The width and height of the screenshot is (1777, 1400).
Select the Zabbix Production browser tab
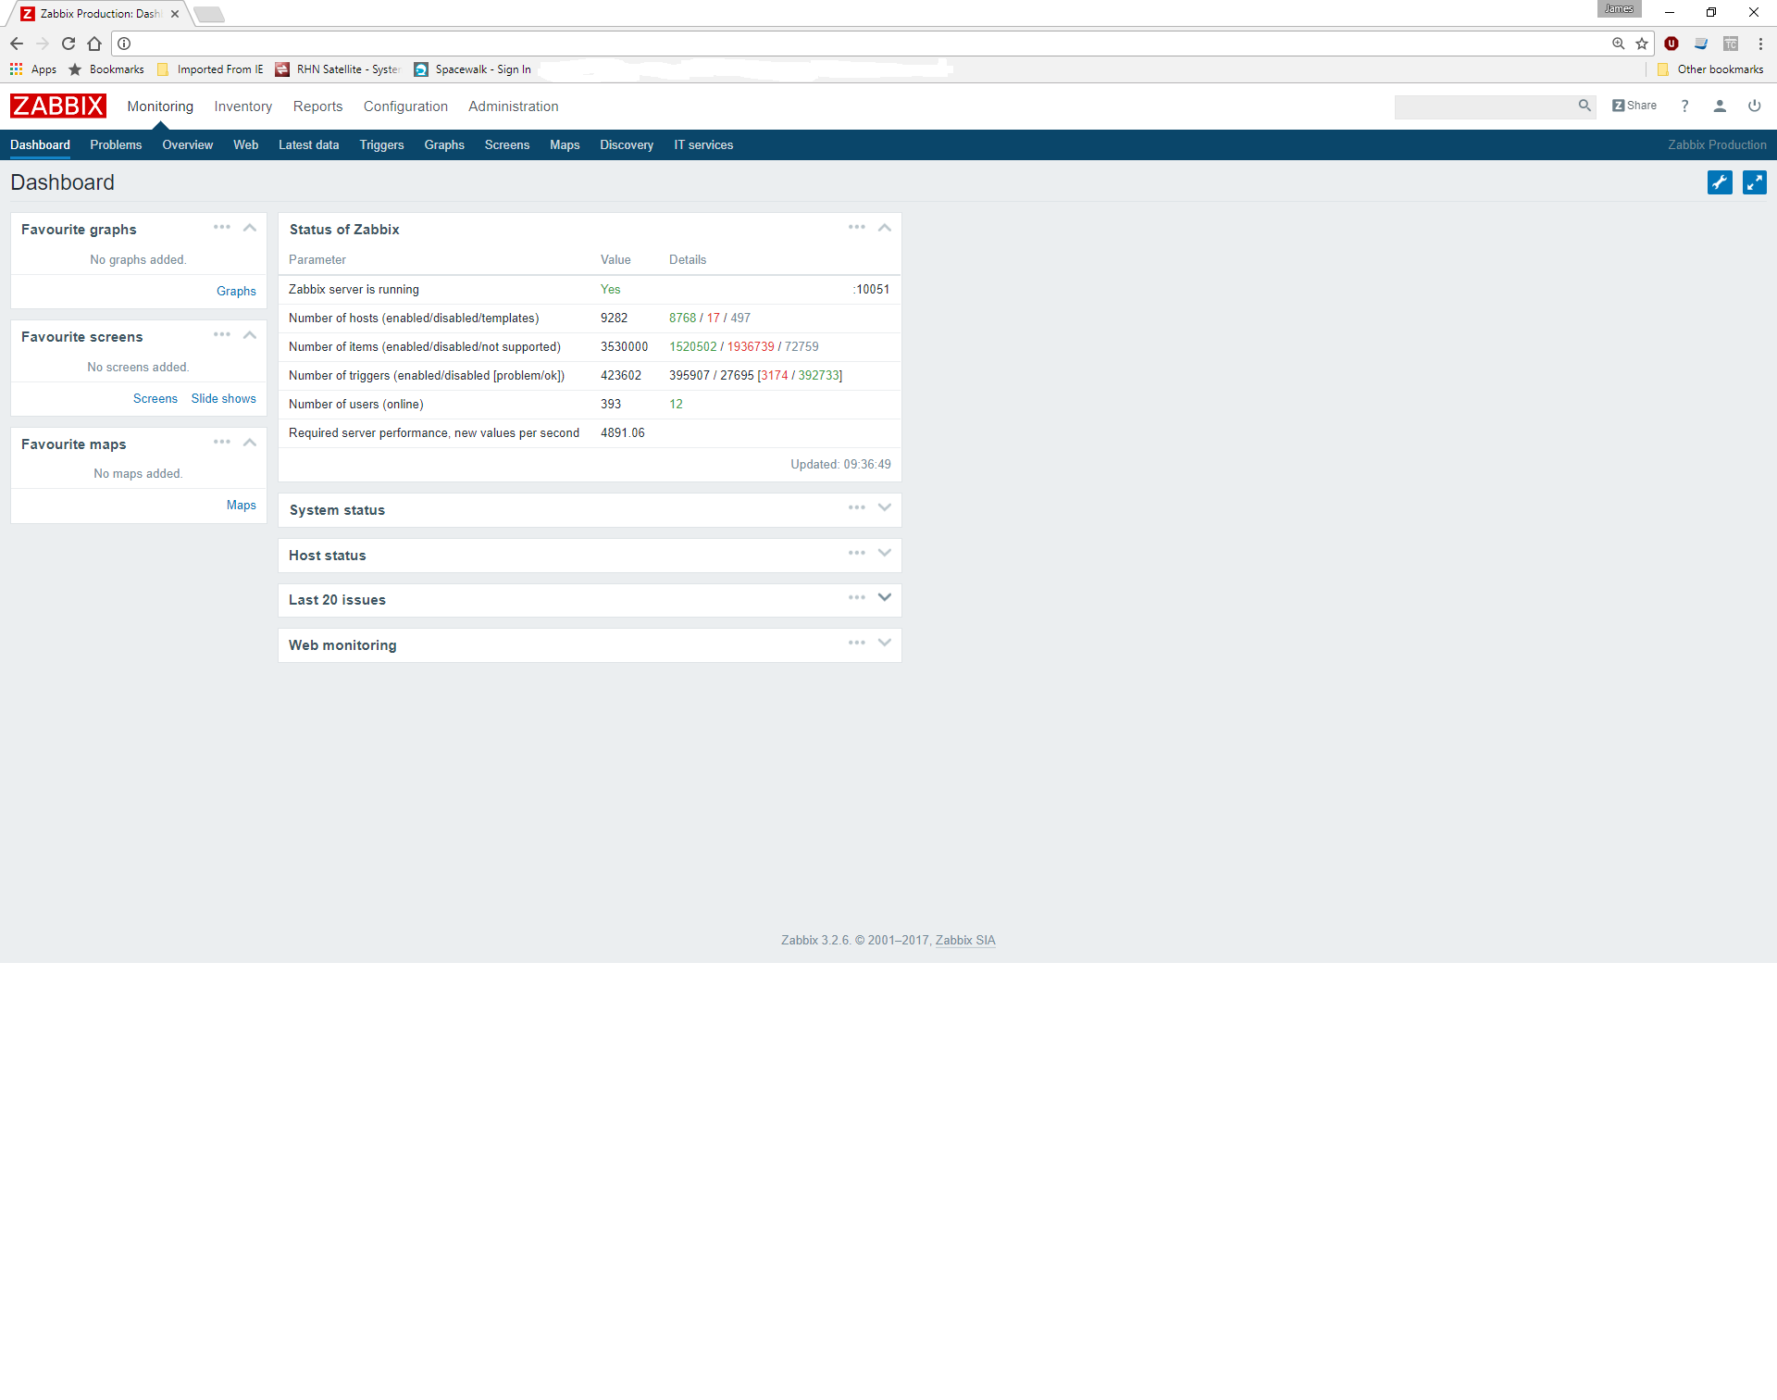click(97, 14)
